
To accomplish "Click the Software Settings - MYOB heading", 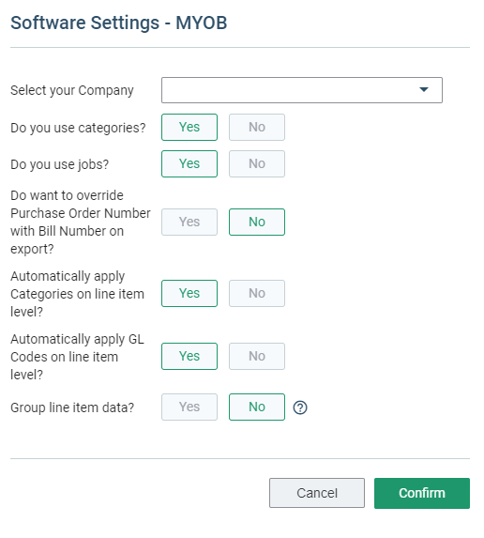I will point(118,23).
